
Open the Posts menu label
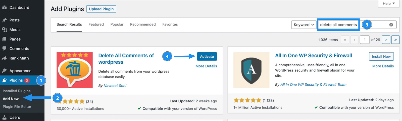pyautogui.click(x=15, y=20)
